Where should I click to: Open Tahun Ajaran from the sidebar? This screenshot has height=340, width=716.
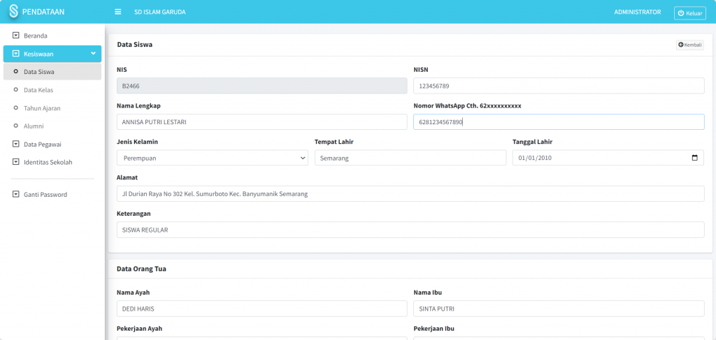[x=52, y=108]
